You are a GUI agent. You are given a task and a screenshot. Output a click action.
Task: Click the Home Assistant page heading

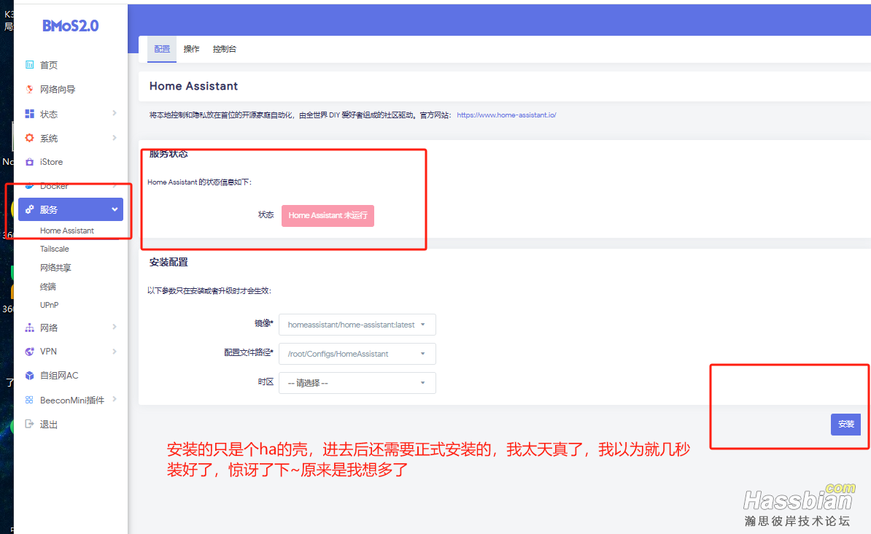(193, 86)
